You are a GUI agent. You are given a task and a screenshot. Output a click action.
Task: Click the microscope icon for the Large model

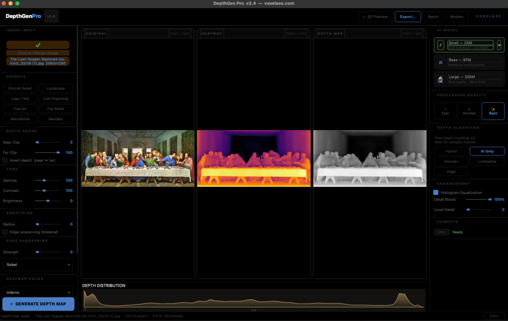pos(441,79)
